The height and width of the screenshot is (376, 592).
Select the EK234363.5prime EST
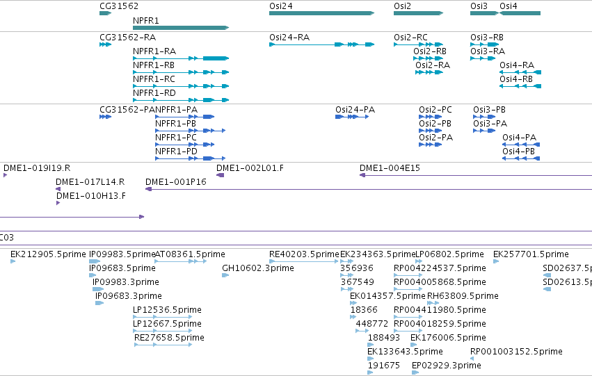tap(347, 261)
